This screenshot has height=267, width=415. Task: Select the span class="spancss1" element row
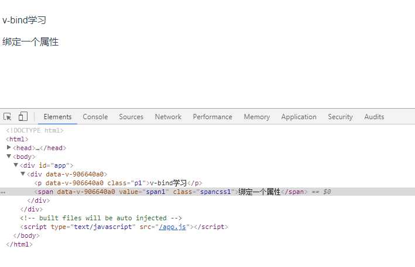click(x=207, y=192)
